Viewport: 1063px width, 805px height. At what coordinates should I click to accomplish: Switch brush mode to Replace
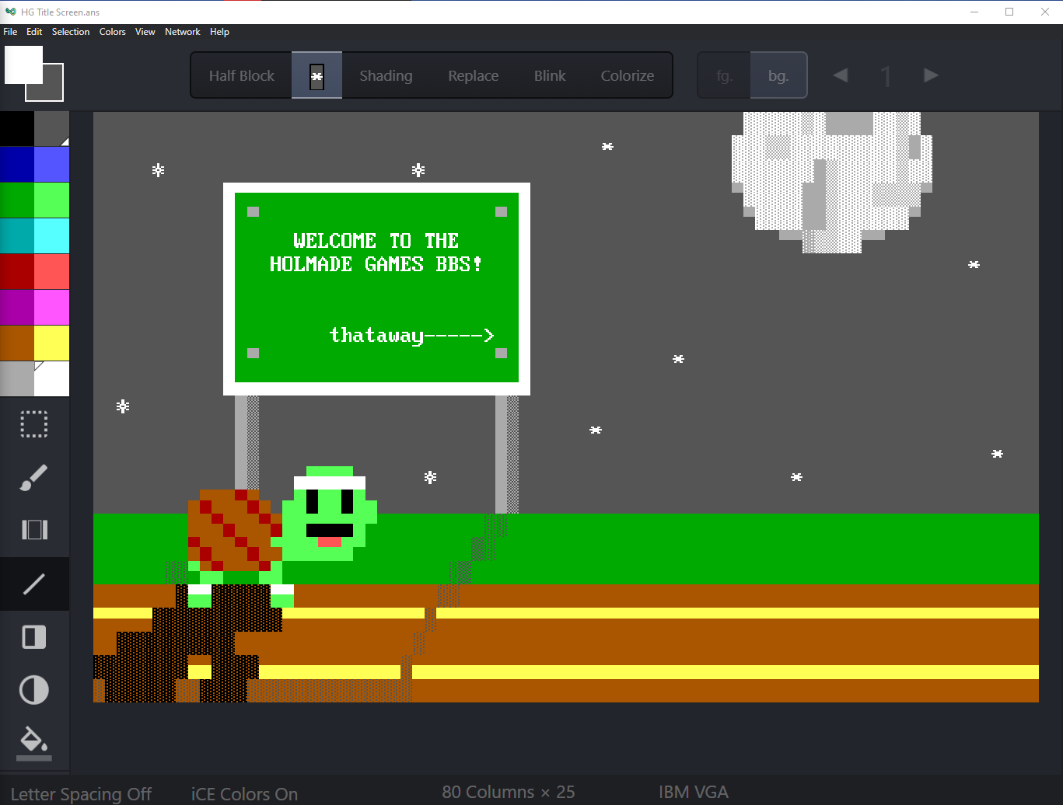point(474,75)
